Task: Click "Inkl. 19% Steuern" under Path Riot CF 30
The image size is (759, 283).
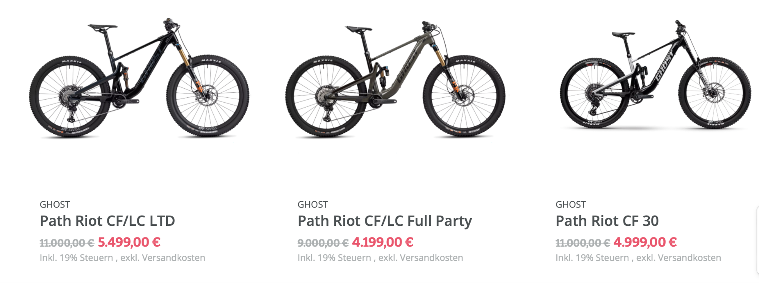Action: point(592,258)
